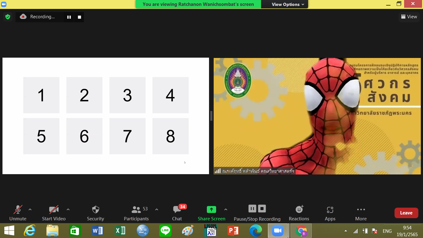Stop recording in the bottom toolbar
This screenshot has height=238, width=423.
[x=262, y=209]
